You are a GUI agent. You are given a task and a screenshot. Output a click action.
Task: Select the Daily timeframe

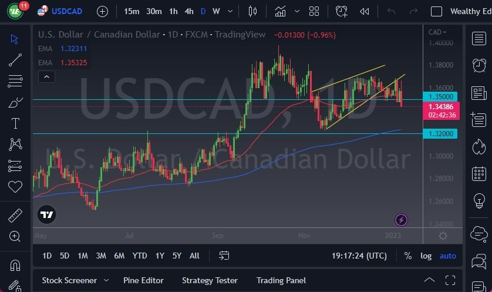click(x=203, y=12)
